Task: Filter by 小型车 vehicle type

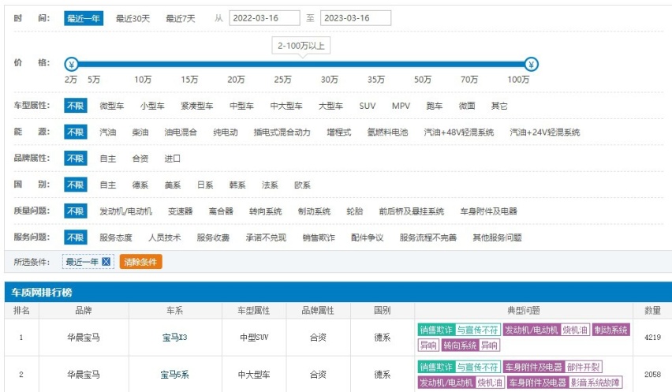Action: click(x=152, y=106)
